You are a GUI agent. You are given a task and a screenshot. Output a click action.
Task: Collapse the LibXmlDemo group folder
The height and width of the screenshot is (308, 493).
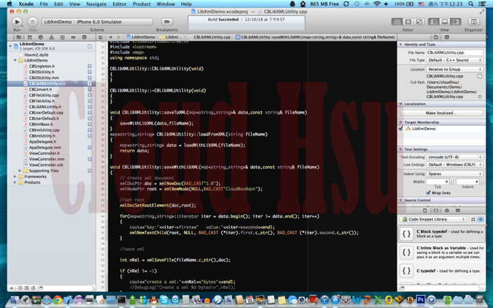coord(15,60)
